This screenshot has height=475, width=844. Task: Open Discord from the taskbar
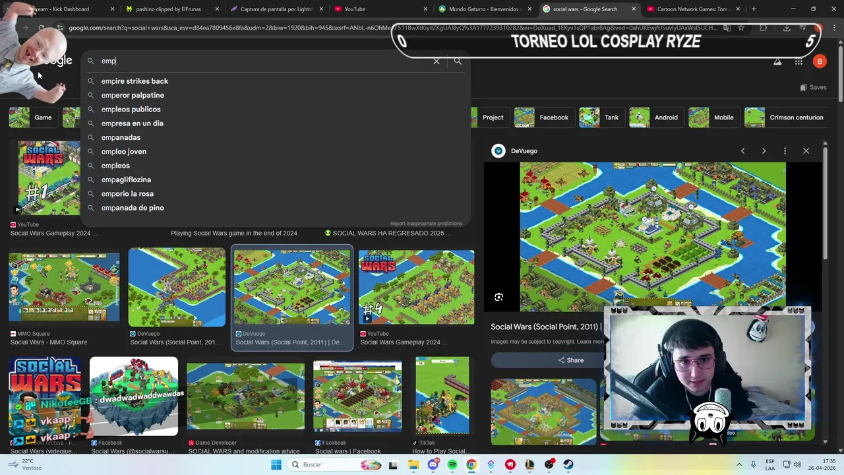(x=433, y=464)
